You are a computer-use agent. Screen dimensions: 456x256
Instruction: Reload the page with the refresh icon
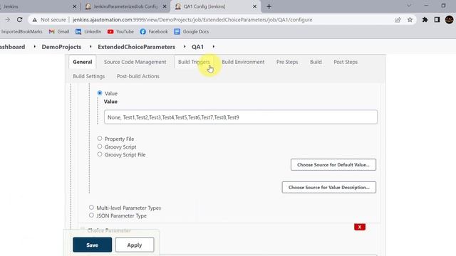pos(19,20)
